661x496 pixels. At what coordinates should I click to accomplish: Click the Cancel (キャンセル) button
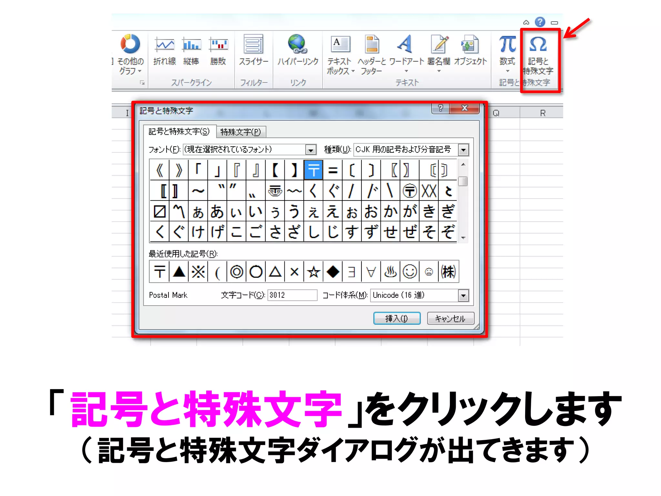(451, 318)
